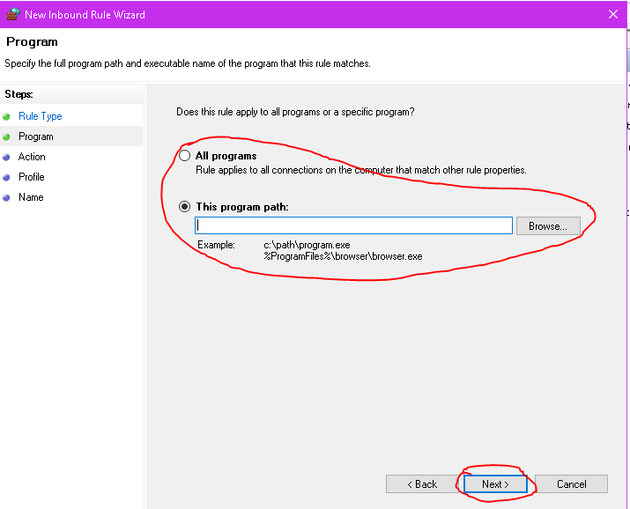Select the Profile step in Steps list
The height and width of the screenshot is (509, 630).
point(32,177)
